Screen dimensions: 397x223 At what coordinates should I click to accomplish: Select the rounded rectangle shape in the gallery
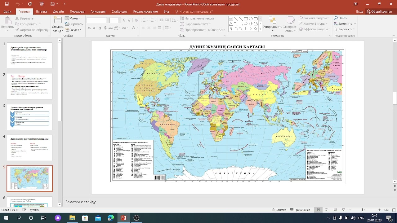(x=256, y=19)
